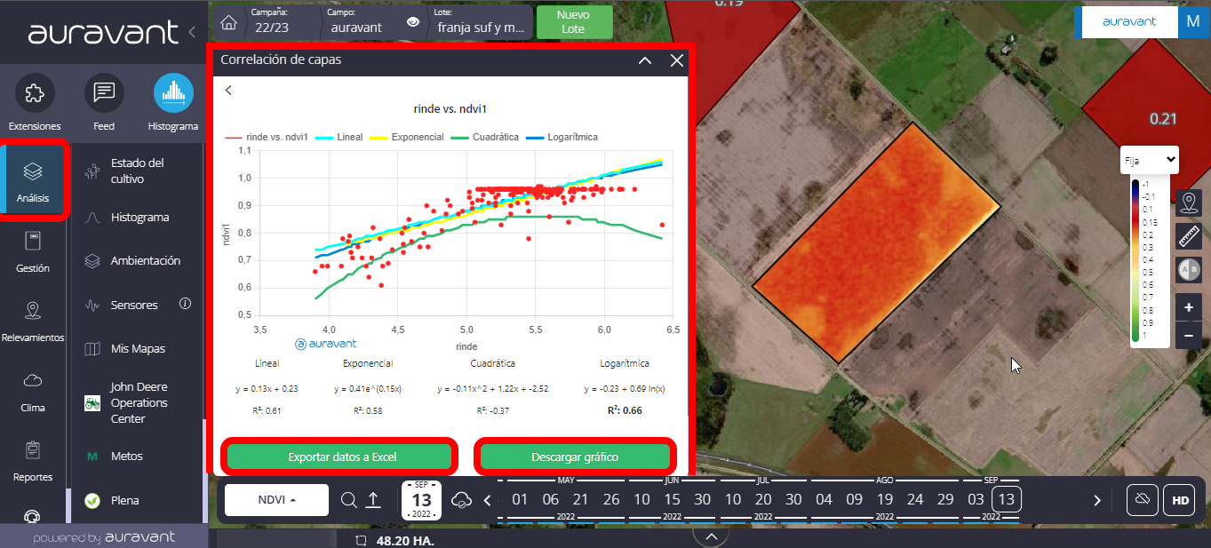Collapse the auravant sidebar with chevron

193,33
